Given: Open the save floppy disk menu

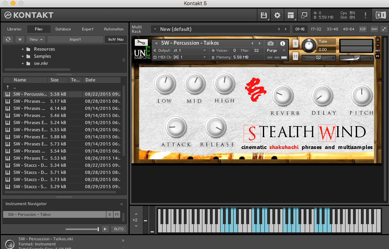Looking at the screenshot, I should 263,15.
